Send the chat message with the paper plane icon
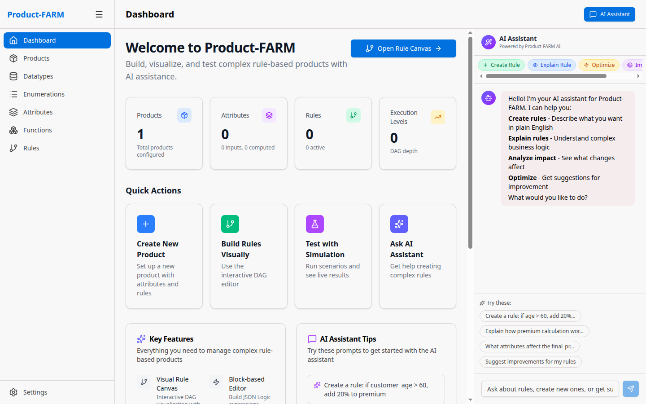646x404 pixels. coord(630,389)
